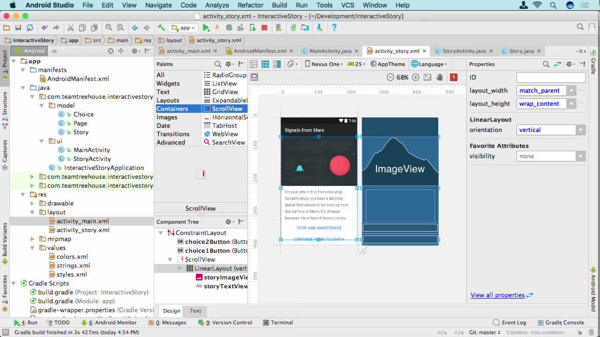Click the Find magnifier icon in toolbar
Viewport: 600px width, 337px height.
[x=109, y=28]
